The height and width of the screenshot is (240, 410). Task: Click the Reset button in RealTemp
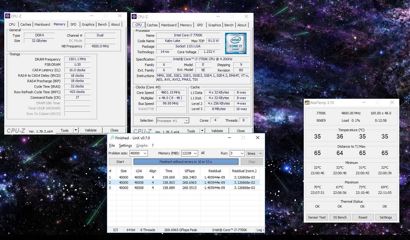(363, 217)
